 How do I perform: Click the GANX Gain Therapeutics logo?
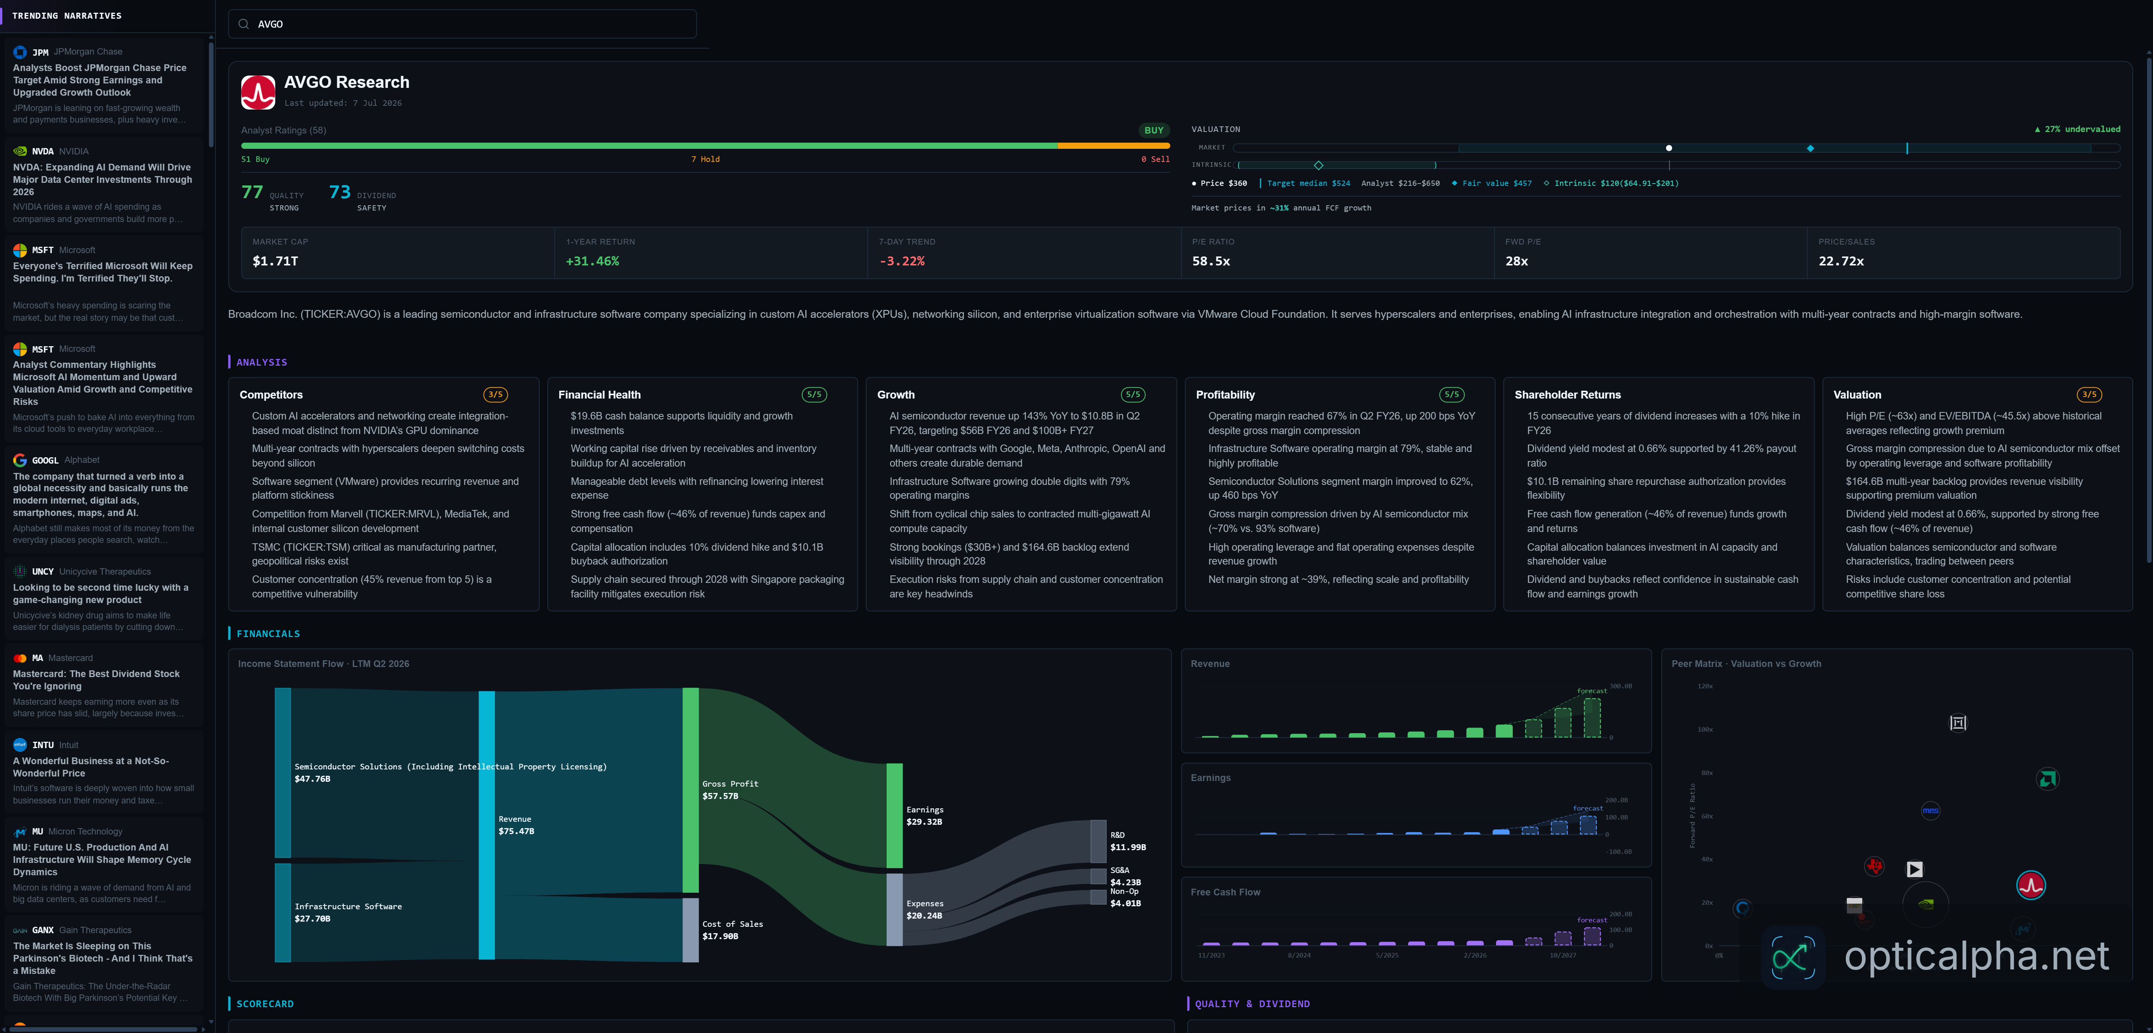click(x=20, y=930)
